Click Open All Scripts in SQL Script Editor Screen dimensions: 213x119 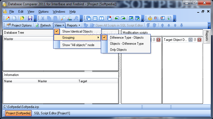pos(117,25)
